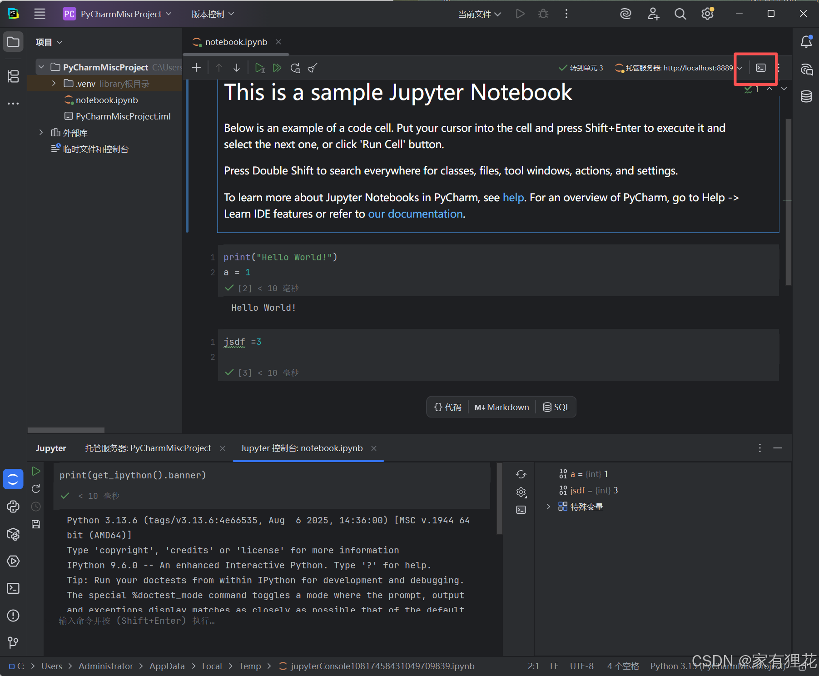Switch to 托管服务器: PyCharmMiscProject tab
This screenshot has height=676, width=819.
pyautogui.click(x=148, y=448)
